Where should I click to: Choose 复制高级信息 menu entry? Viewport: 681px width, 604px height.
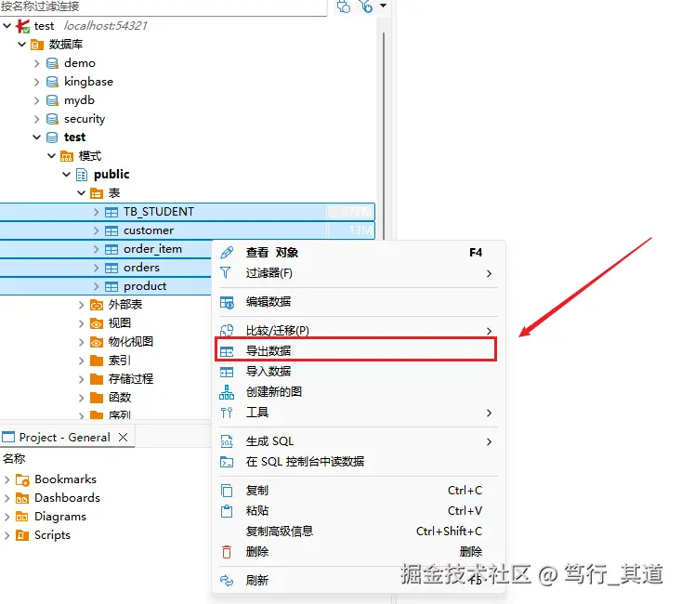358,532
